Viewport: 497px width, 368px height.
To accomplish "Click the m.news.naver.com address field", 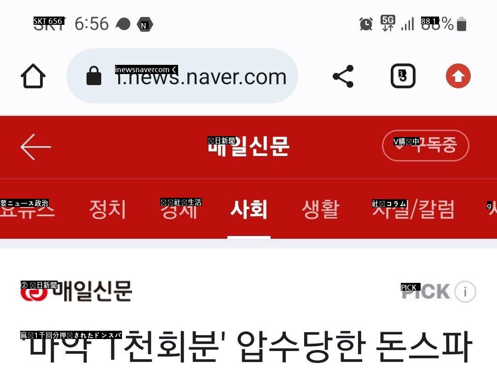I will (182, 76).
